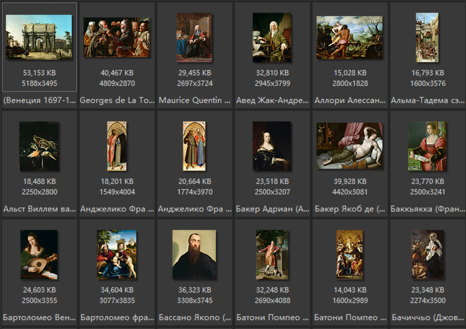466x329 pixels.
Task: Select Анджелико Фра thumbnail sized 1774x3970
Action: pos(194,146)
